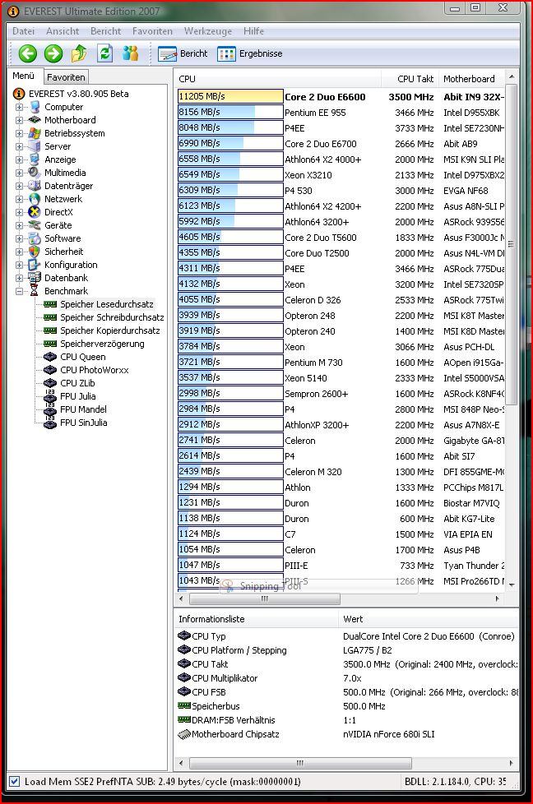The width and height of the screenshot is (533, 804).
Task: Click the results list horizontal scrollbar thumb
Action: 265,599
